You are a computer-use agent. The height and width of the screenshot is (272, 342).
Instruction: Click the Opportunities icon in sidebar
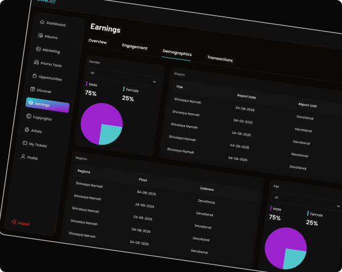[34, 76]
